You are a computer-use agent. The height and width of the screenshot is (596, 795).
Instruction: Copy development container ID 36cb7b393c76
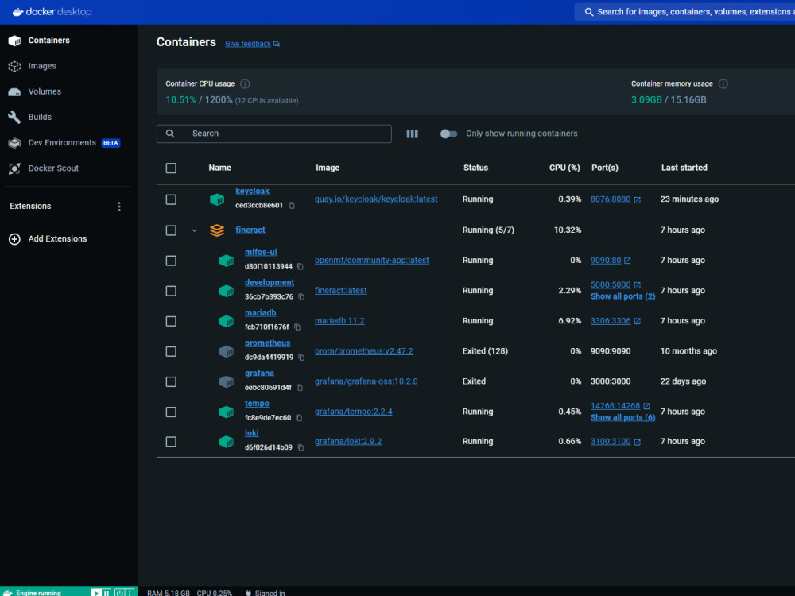click(301, 297)
